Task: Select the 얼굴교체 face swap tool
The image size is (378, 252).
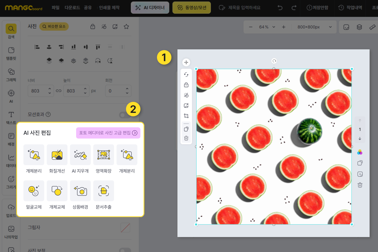Action: [34, 191]
